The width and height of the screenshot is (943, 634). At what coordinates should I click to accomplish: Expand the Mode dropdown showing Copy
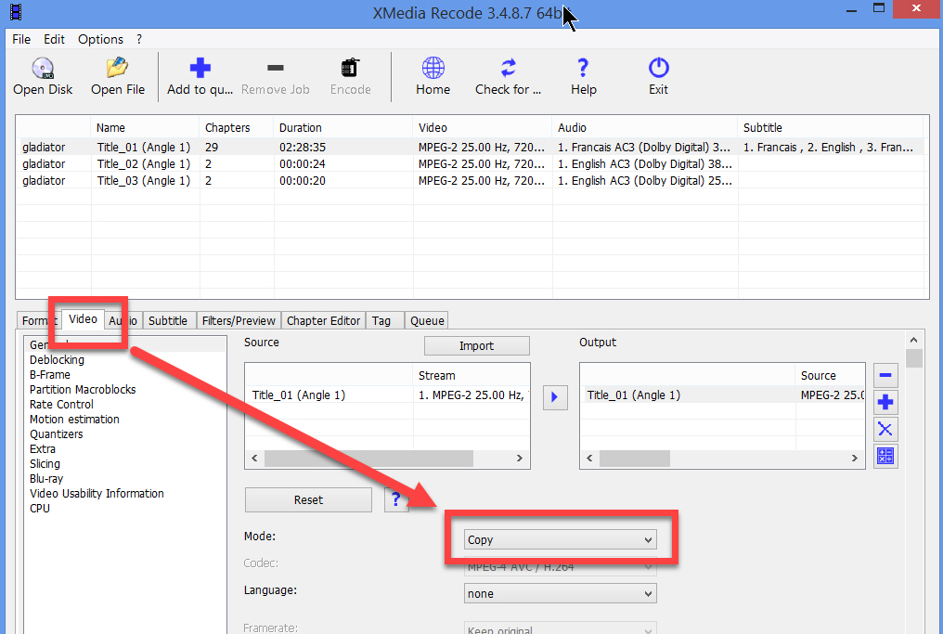click(x=560, y=539)
